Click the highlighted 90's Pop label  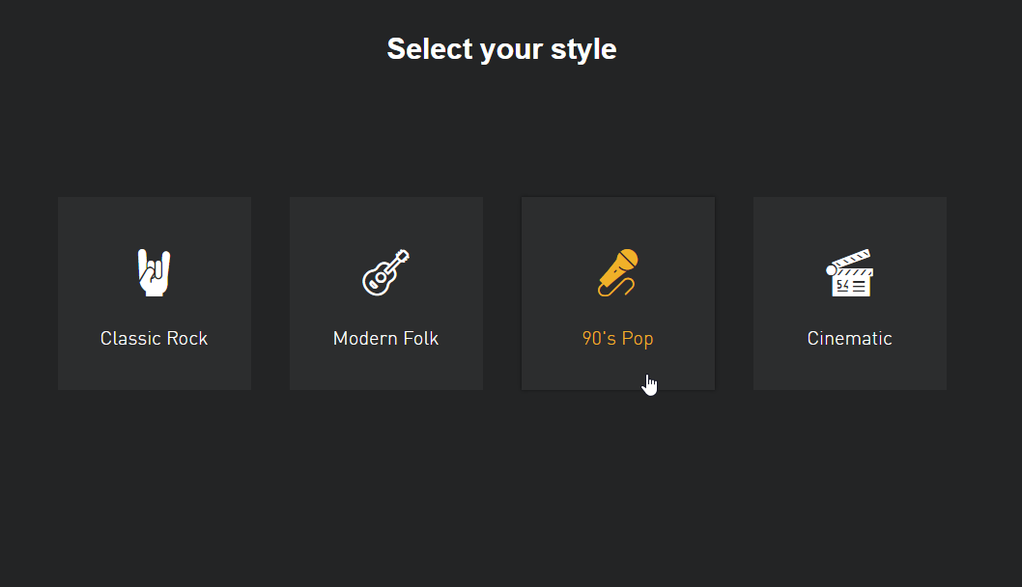618,339
